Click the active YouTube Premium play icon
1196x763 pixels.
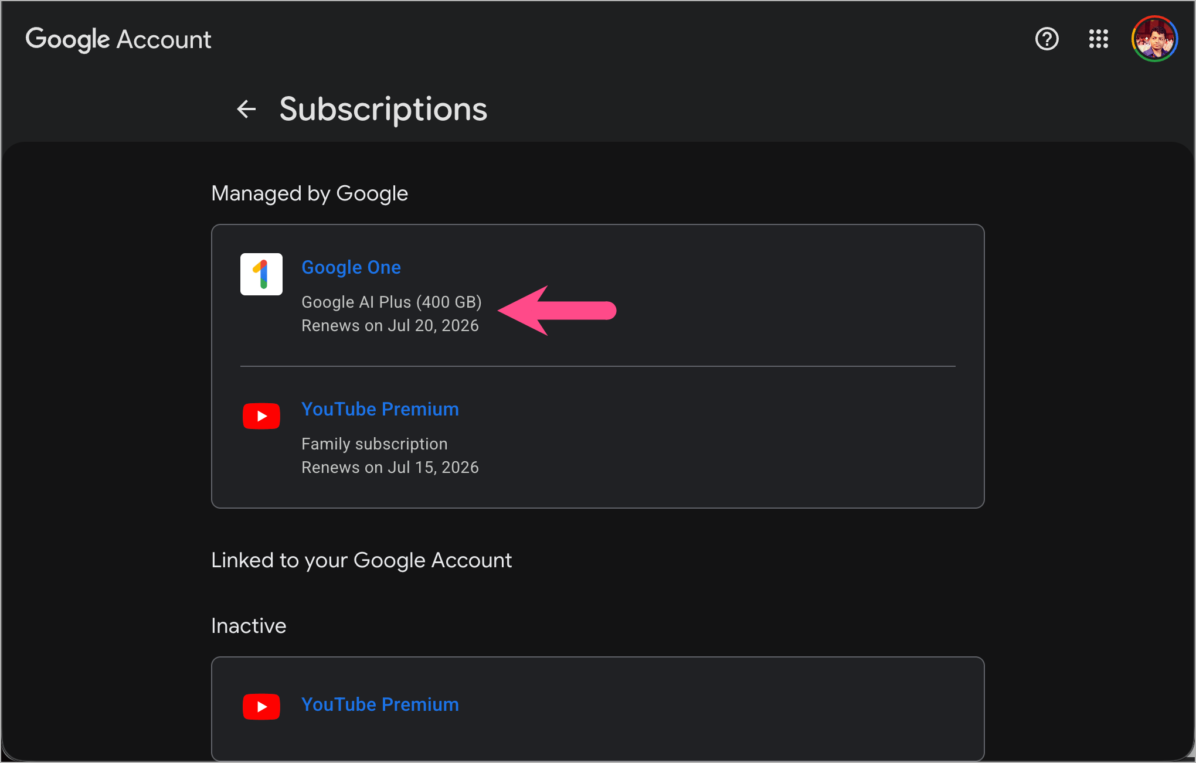click(x=261, y=416)
